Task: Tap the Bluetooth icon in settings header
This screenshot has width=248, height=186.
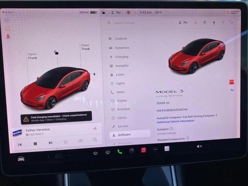Action: (223, 22)
